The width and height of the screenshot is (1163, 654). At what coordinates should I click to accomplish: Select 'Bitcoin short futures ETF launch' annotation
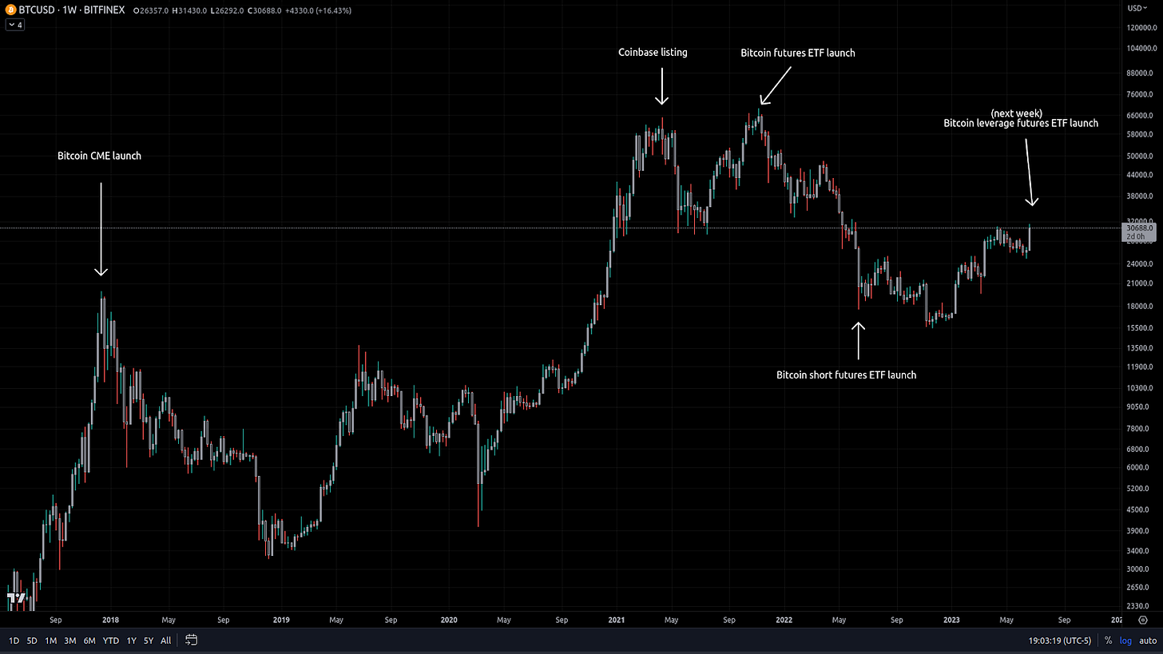pyautogui.click(x=847, y=375)
